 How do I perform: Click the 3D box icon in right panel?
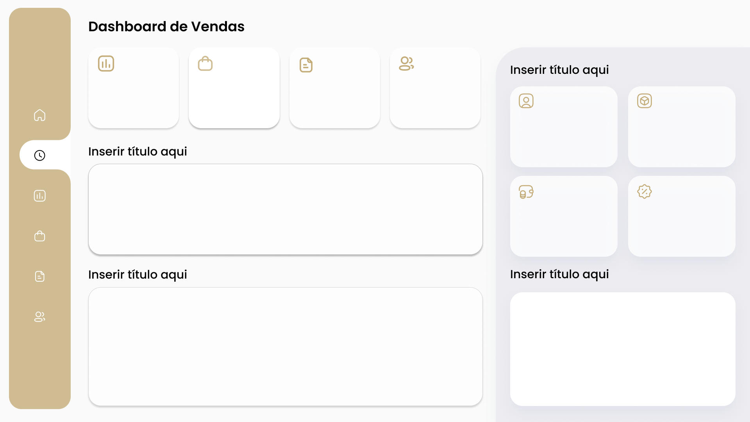click(645, 101)
